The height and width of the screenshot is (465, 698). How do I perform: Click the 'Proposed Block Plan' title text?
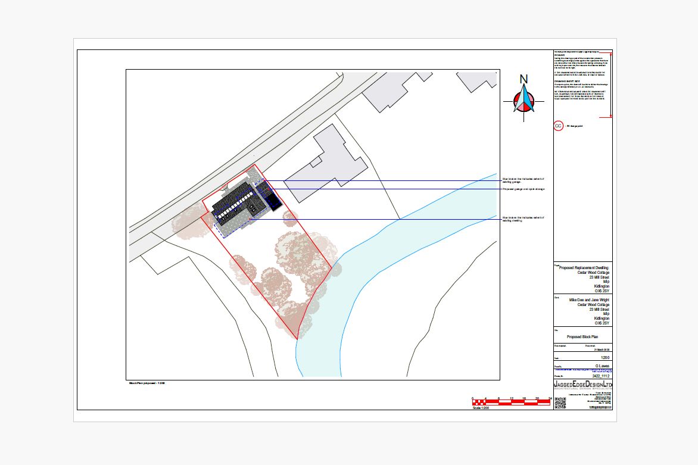tap(582, 336)
